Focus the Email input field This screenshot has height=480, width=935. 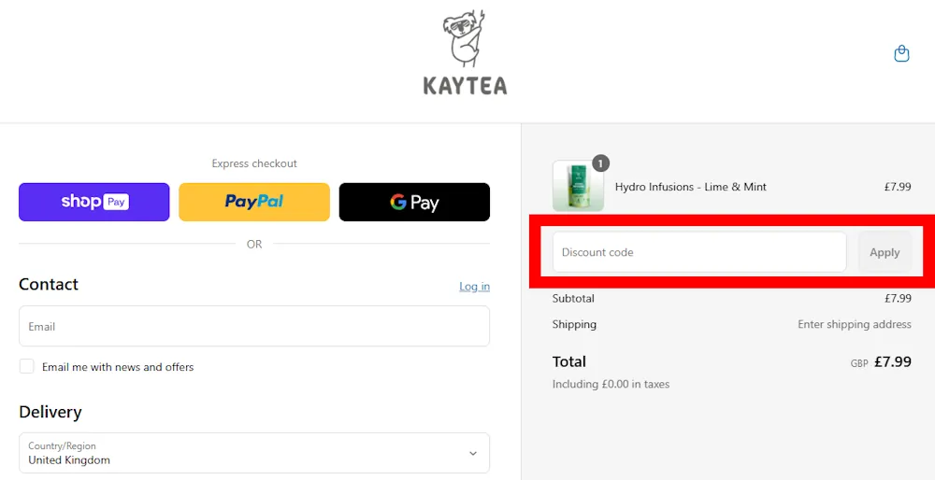(254, 327)
